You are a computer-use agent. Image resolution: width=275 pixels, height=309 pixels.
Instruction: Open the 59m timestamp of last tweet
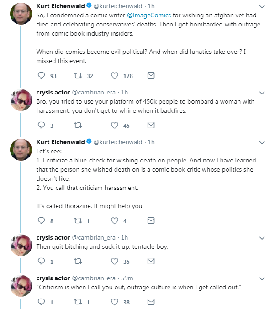[127, 278]
